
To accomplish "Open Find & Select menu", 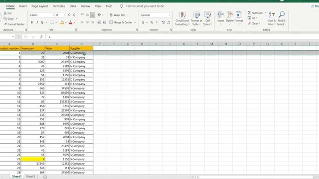I will (282, 19).
